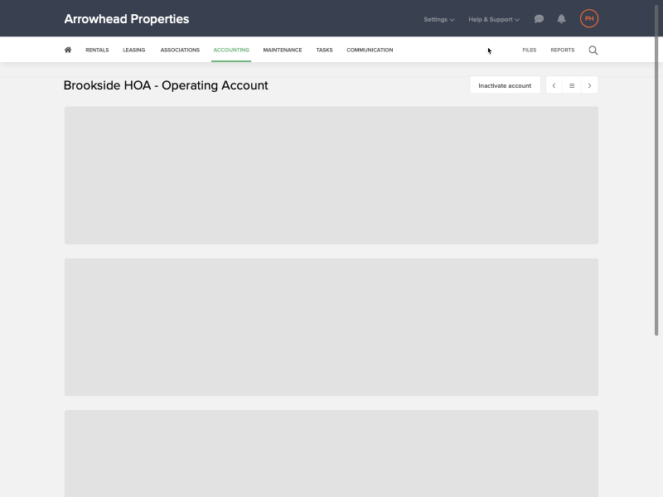Go to Files
This screenshot has width=663, height=497.
click(530, 50)
